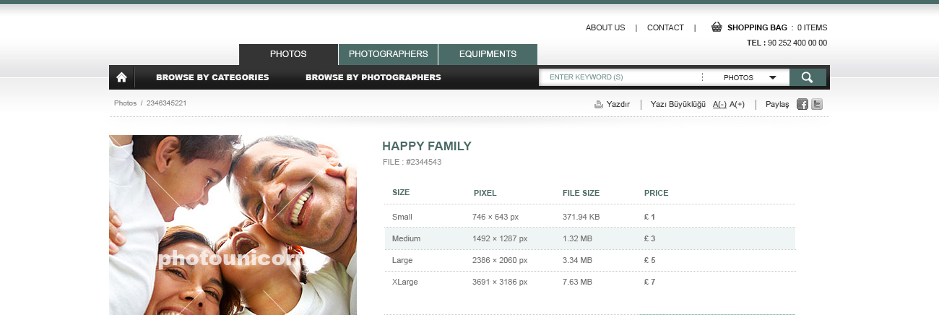Click the FILE SIZE column header
The height and width of the screenshot is (315, 939).
pos(581,193)
